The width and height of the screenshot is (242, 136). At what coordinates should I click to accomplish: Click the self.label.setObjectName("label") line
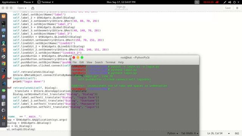(x=39, y=14)
